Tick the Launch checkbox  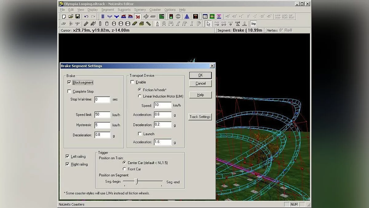click(140, 134)
